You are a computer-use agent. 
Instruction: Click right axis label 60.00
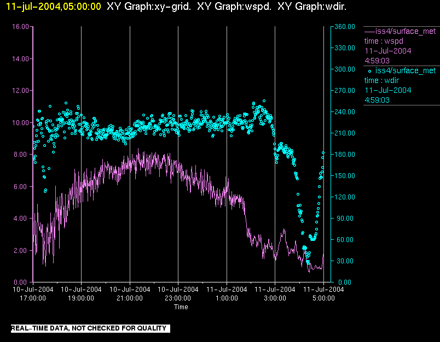[x=345, y=240]
